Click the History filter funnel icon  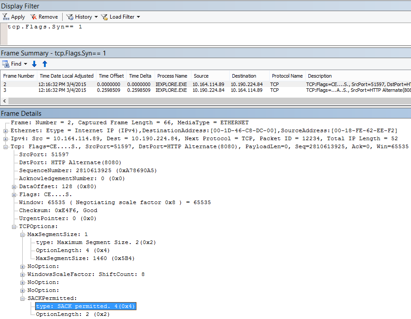70,16
